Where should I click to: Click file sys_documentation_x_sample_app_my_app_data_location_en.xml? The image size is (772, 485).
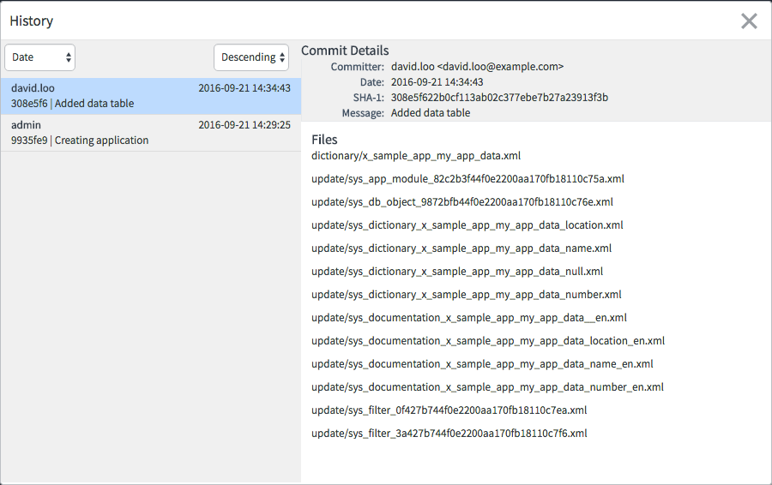(x=488, y=341)
